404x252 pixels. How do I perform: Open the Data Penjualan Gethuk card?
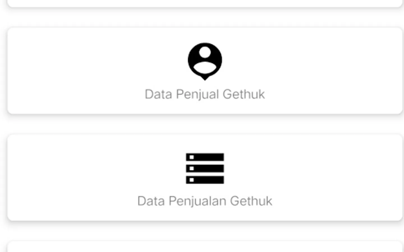tap(205, 178)
